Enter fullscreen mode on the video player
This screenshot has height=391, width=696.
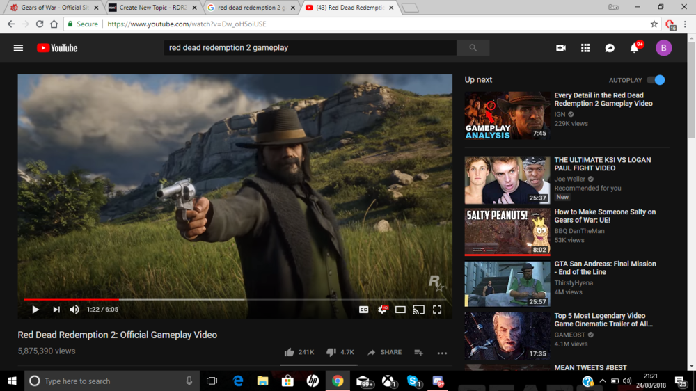coord(437,310)
